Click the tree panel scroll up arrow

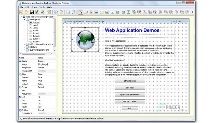click(x=54, y=17)
